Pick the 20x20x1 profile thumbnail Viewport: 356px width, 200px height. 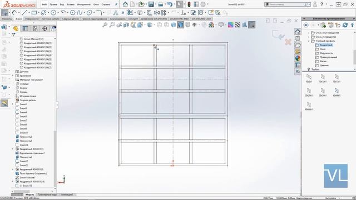click(x=309, y=93)
